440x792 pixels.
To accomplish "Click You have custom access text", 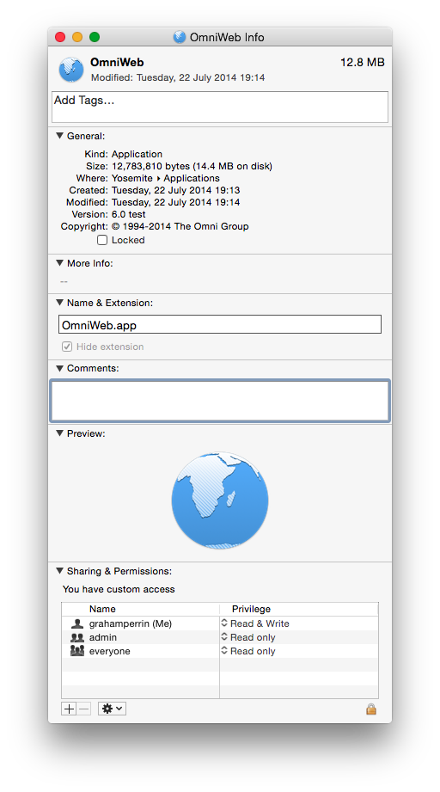I will coord(119,589).
